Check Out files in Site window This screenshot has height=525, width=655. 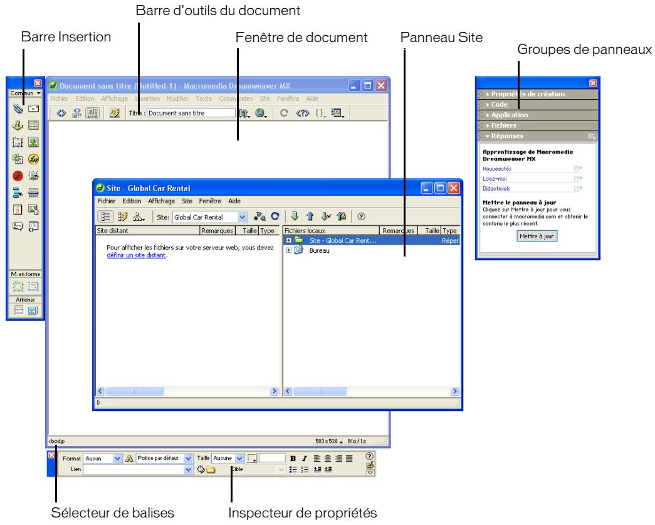click(326, 216)
